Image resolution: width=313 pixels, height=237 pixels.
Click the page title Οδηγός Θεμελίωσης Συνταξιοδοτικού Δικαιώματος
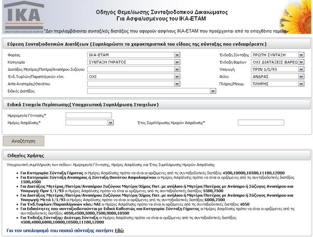(x=162, y=12)
